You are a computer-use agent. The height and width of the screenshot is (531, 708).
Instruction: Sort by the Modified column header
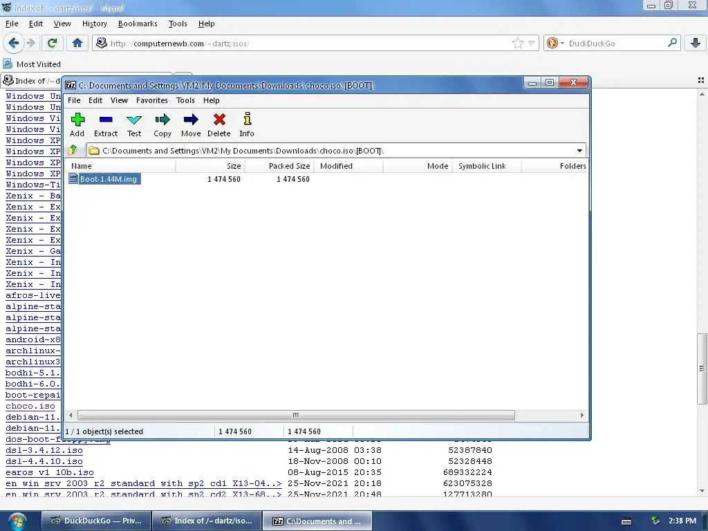pos(348,166)
